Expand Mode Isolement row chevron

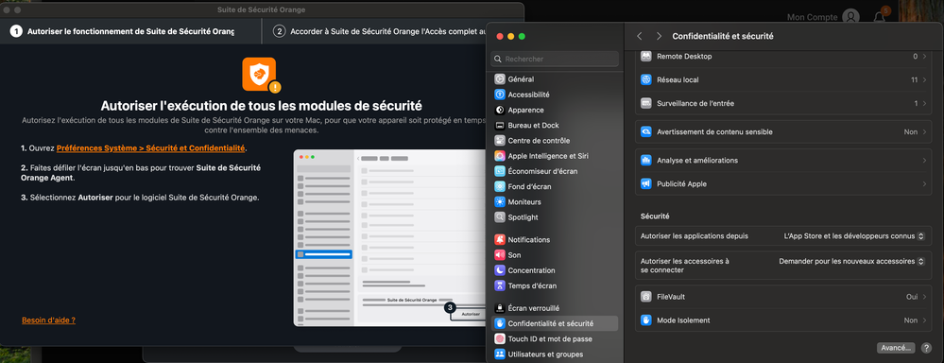pos(924,320)
